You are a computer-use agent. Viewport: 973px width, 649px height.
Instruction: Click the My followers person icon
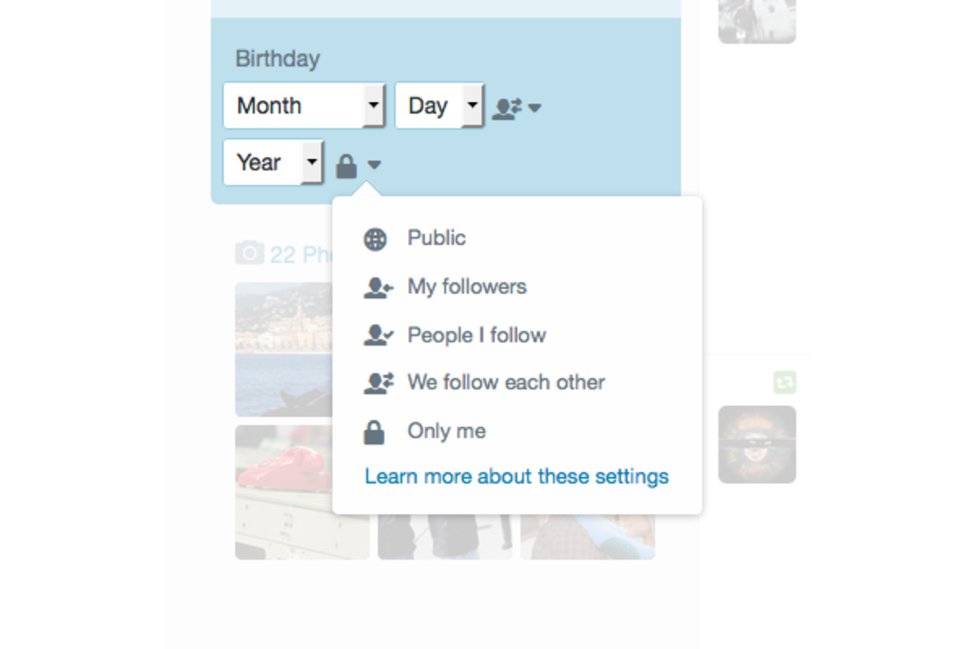[377, 288]
